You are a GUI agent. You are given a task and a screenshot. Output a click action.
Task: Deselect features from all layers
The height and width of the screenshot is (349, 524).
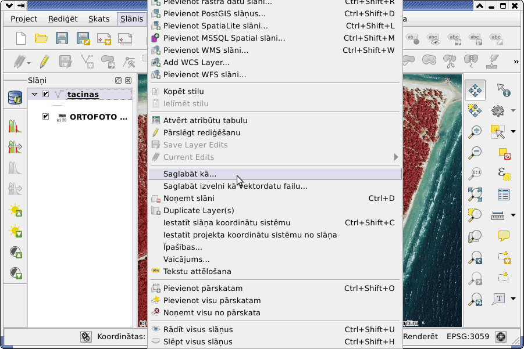(x=504, y=153)
